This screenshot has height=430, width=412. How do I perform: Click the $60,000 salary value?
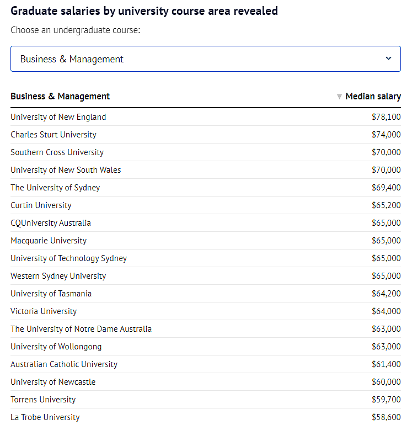[x=386, y=382]
